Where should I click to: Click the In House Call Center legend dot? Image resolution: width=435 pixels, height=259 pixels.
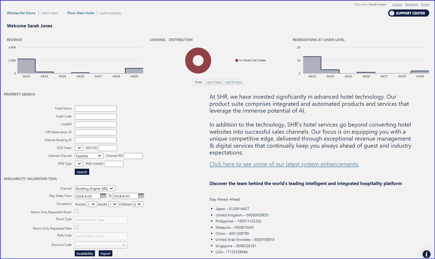click(237, 61)
